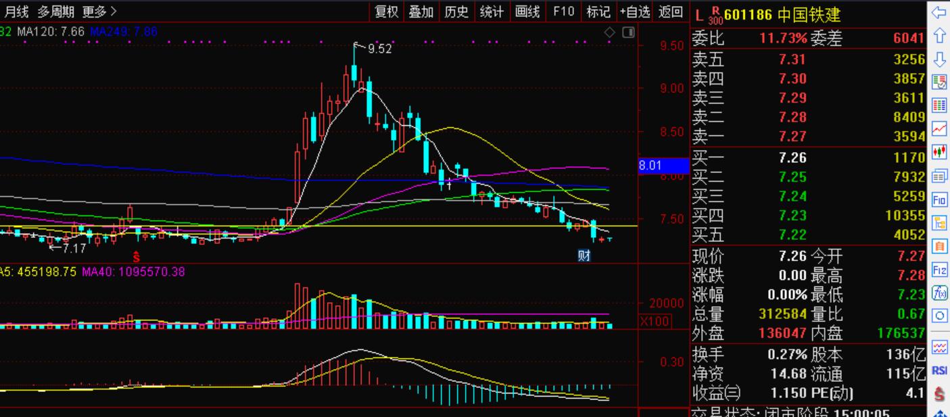Click the 委比 value 11.73%

[x=783, y=39]
